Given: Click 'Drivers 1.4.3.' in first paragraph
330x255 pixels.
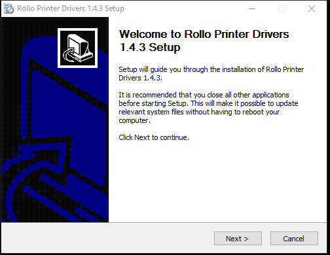Looking at the screenshot, I should [140, 78].
